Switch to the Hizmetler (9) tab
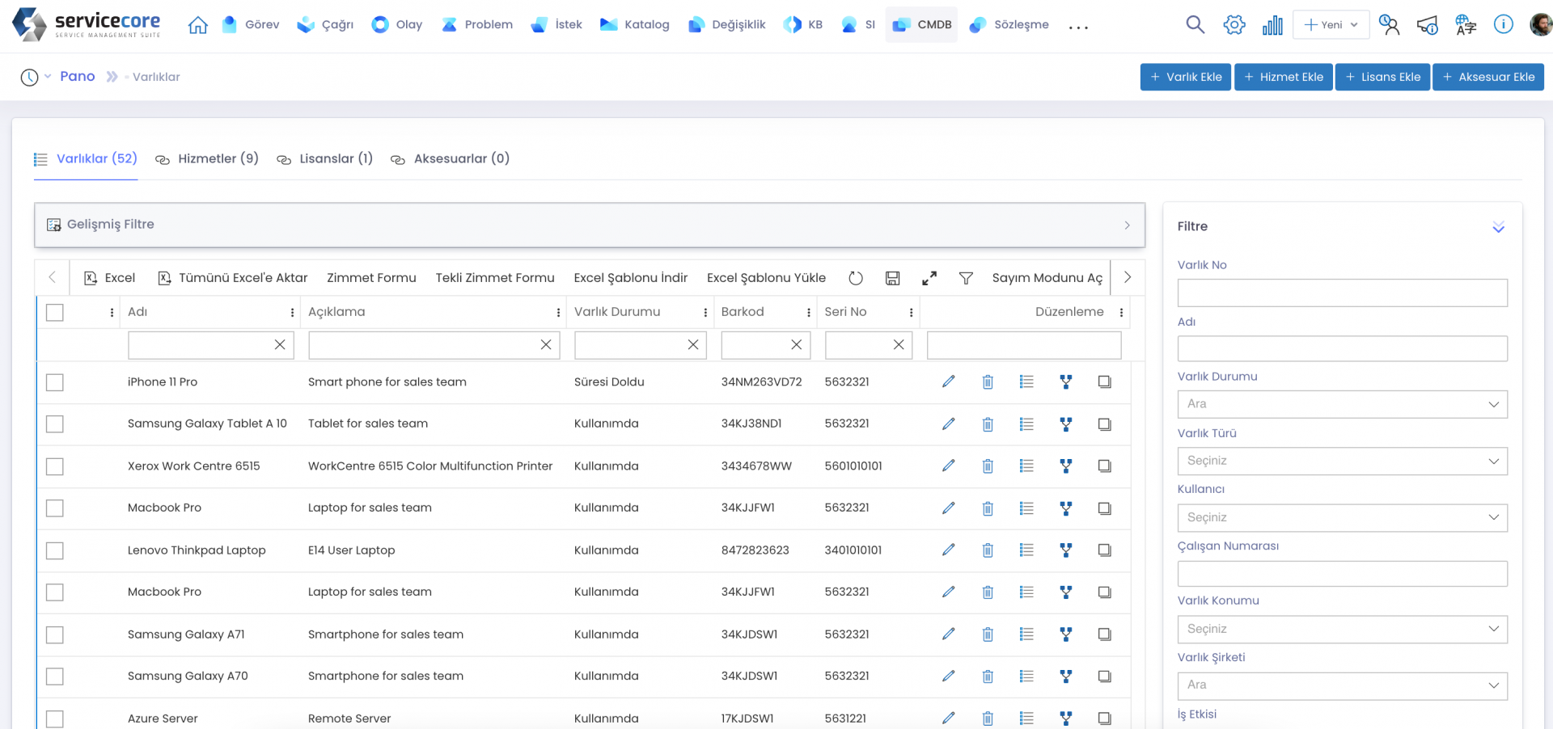The height and width of the screenshot is (729, 1553). (208, 159)
